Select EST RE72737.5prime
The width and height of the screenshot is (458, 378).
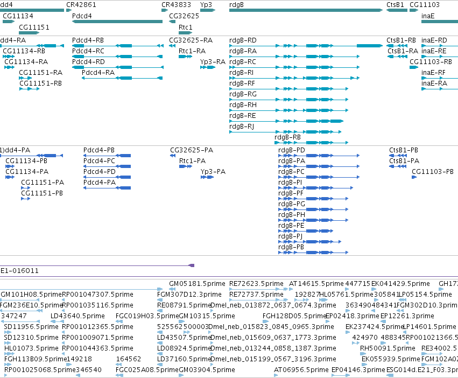[256, 295]
